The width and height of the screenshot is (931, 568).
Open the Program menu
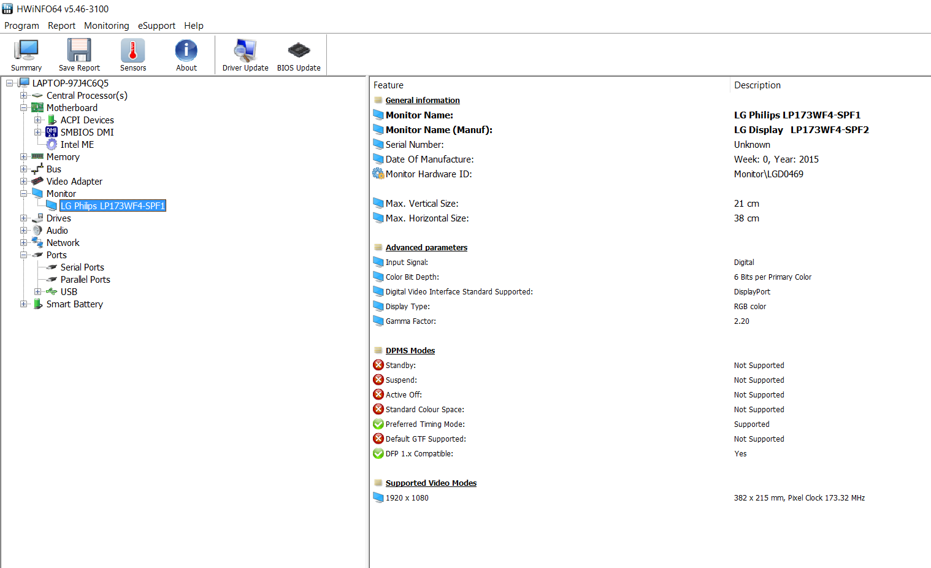21,26
